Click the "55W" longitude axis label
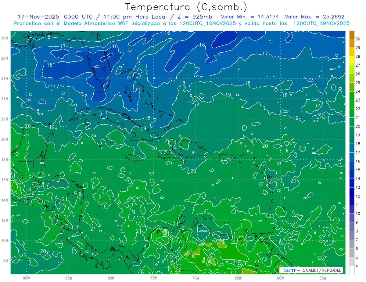 (x=323, y=278)
